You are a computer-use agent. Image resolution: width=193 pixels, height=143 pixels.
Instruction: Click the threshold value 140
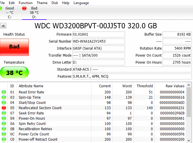150,108
